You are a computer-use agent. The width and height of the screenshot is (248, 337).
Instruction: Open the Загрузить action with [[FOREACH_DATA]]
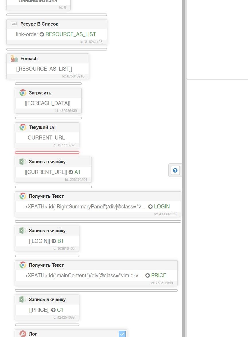48,103
